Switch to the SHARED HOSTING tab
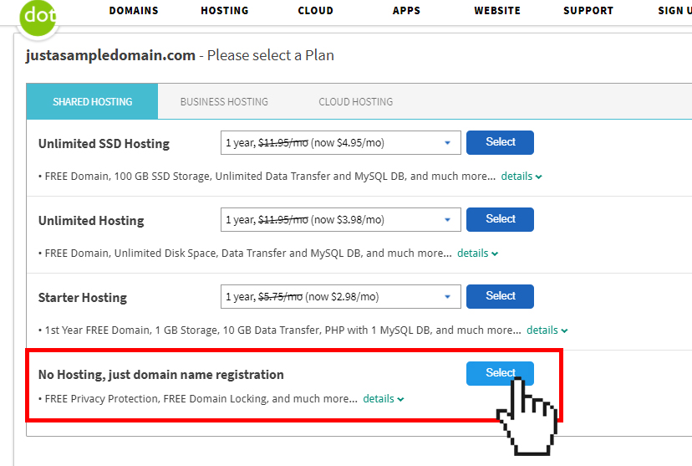The width and height of the screenshot is (692, 466). pyautogui.click(x=92, y=101)
